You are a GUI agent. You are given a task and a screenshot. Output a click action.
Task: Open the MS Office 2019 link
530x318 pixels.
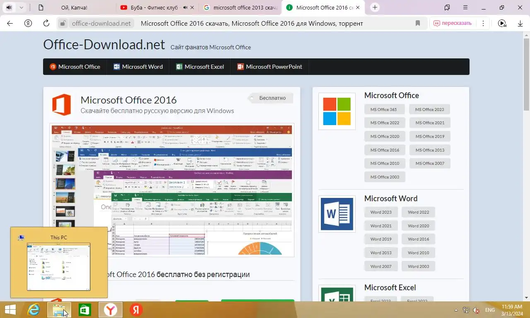tap(430, 136)
